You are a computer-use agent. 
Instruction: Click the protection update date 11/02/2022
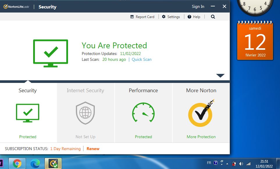pyautogui.click(x=130, y=54)
